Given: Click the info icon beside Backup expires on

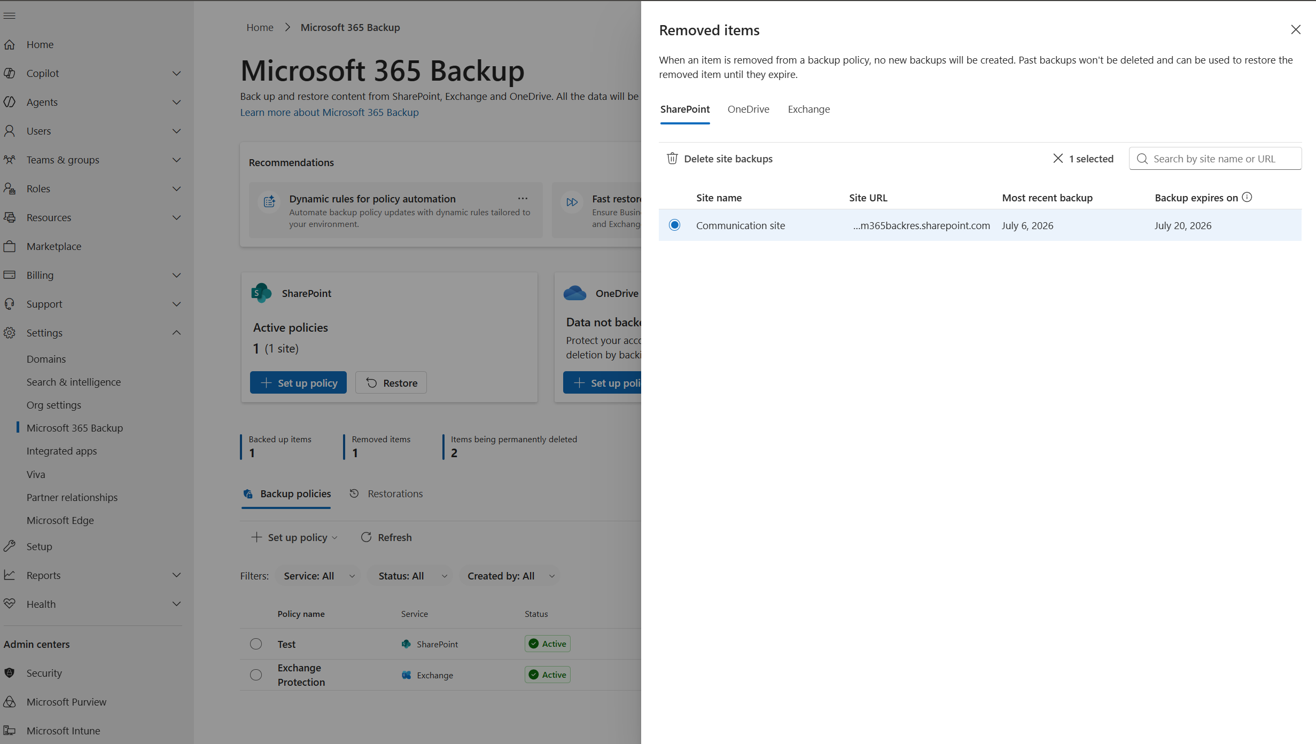Looking at the screenshot, I should [1247, 197].
